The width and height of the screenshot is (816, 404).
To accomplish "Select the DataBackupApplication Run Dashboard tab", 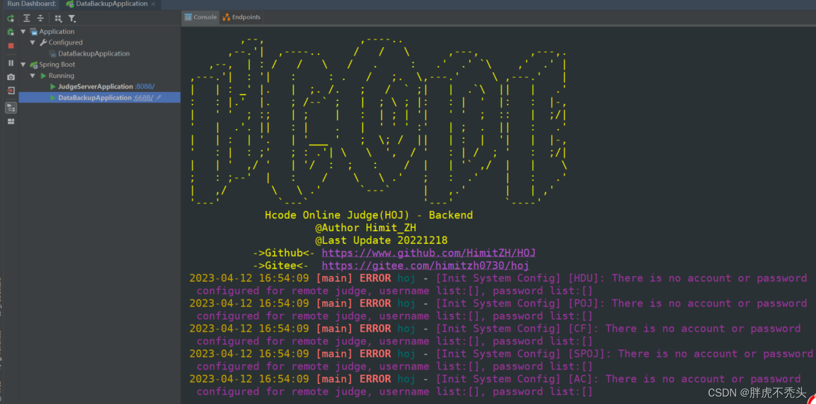I will (111, 4).
